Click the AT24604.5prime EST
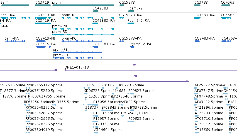The image size is (237, 134). click(x=96, y=133)
